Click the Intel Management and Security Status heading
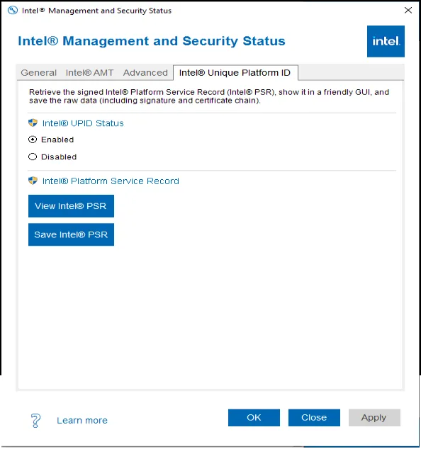This screenshot has width=421, height=449. click(x=152, y=41)
